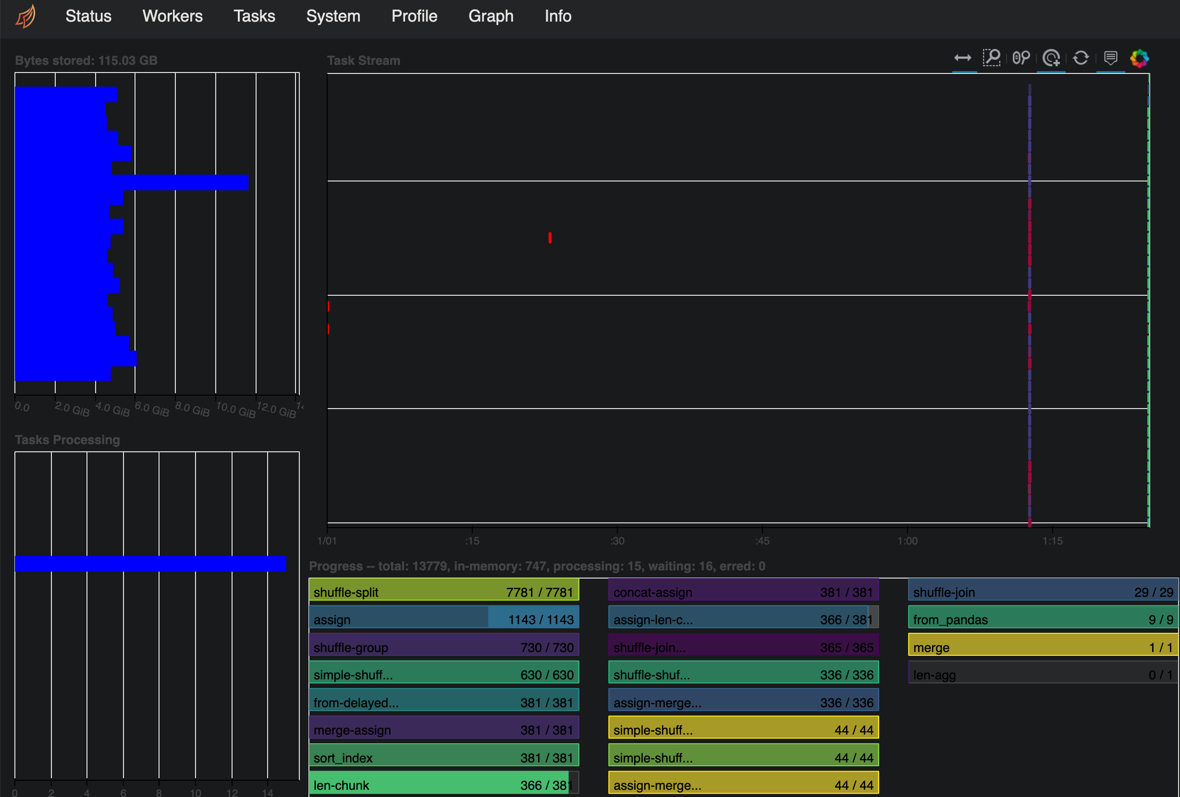Open the Workers page

click(172, 16)
